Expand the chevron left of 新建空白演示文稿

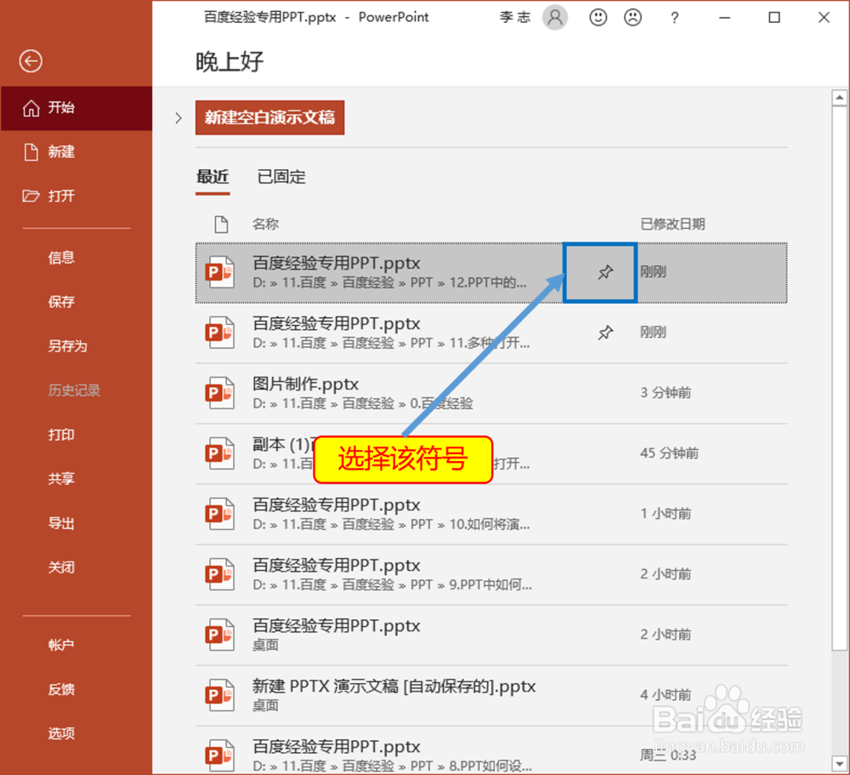(178, 117)
